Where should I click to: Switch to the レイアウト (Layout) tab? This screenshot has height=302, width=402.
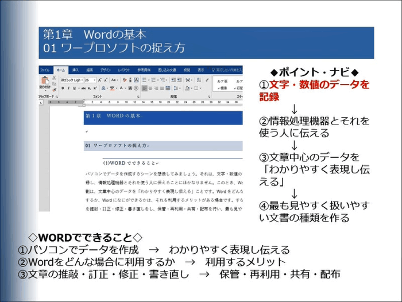click(x=124, y=70)
